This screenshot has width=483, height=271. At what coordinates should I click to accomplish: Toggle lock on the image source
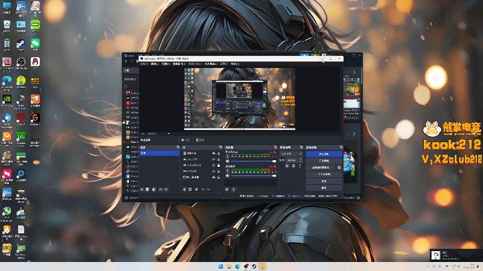tap(219, 153)
